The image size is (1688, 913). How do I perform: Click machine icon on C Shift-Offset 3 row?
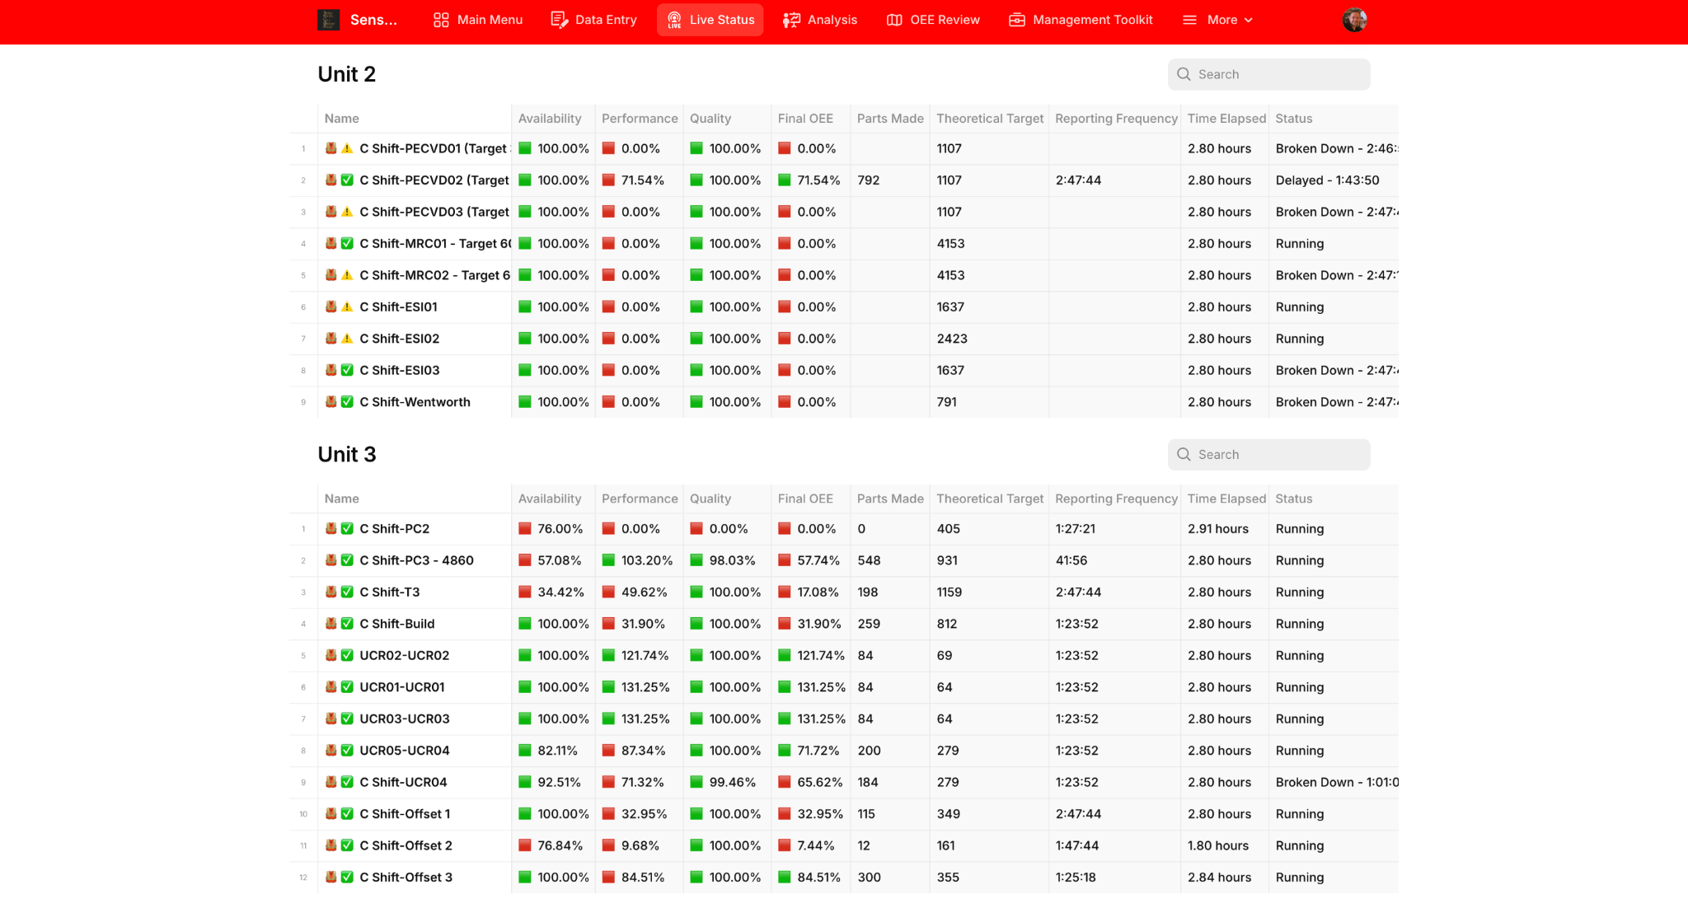tap(331, 877)
